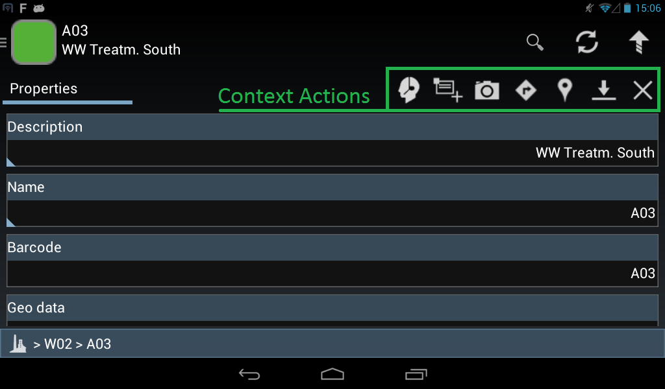This screenshot has width=665, height=389.
Task: Tap the green color square
Action: (34, 42)
